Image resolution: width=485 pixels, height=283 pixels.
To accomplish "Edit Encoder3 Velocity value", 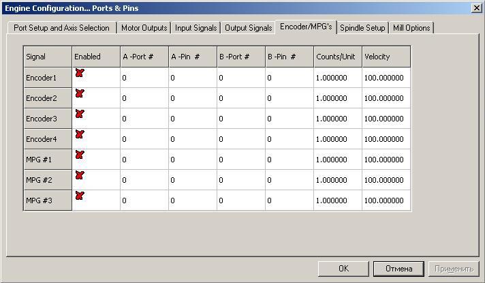I will point(386,119).
